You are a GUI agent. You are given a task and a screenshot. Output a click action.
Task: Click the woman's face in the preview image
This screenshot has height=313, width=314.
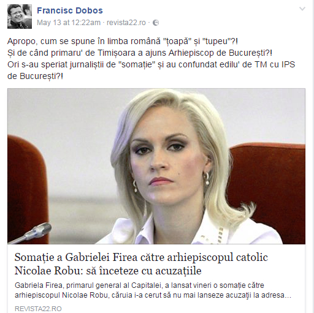167,158
